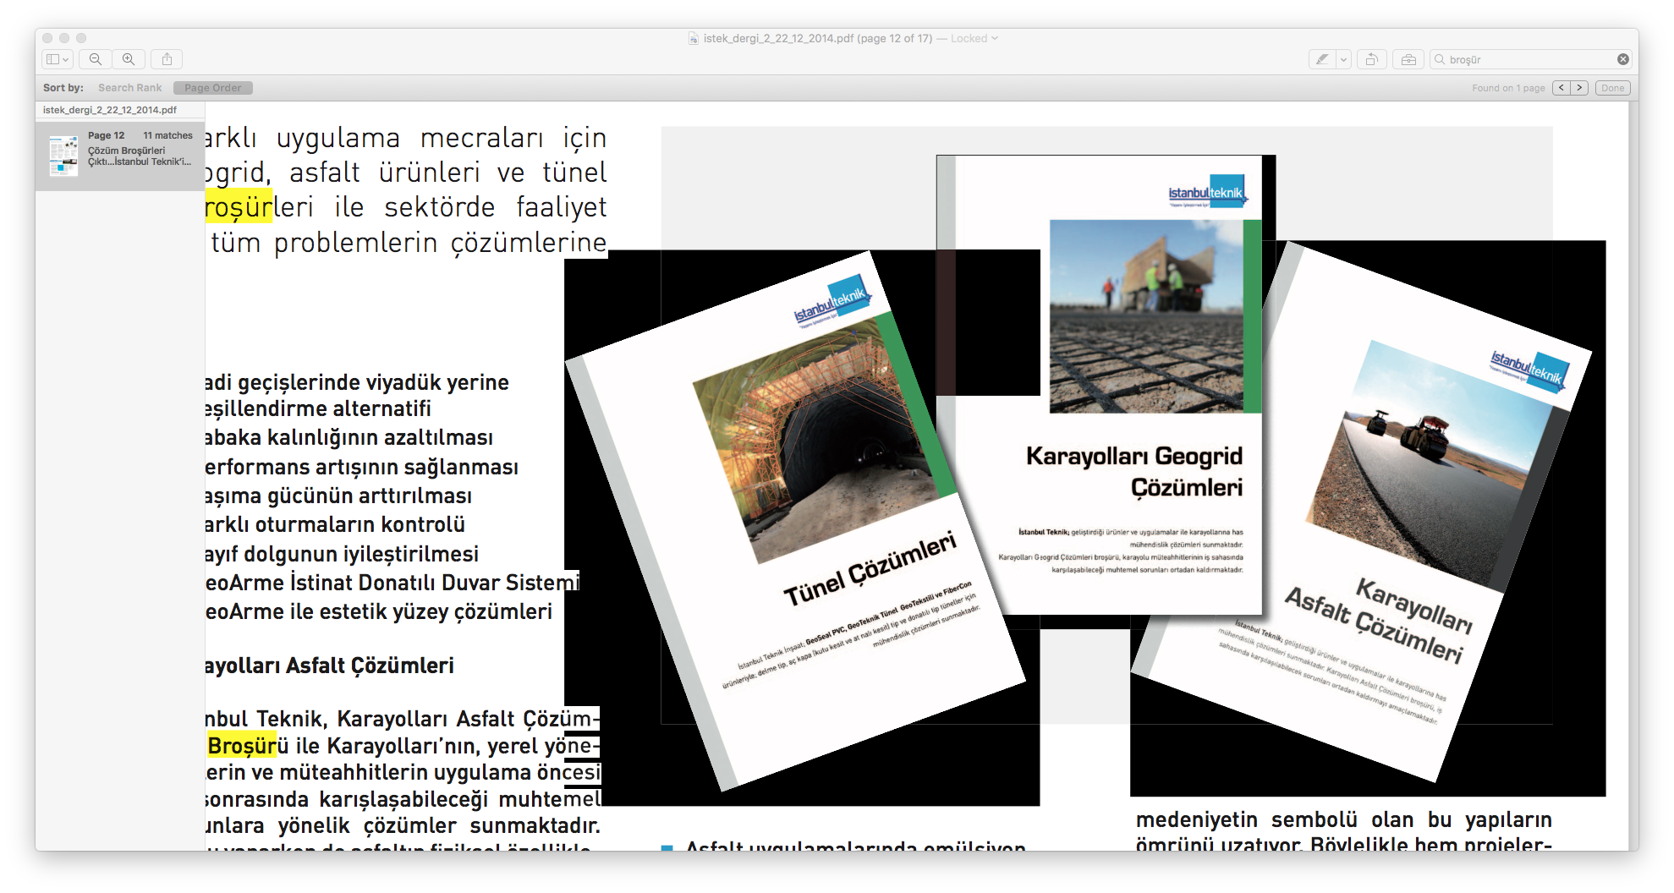Click the 'Found on 1 page' status text
The image size is (1674, 893).
point(1508,88)
